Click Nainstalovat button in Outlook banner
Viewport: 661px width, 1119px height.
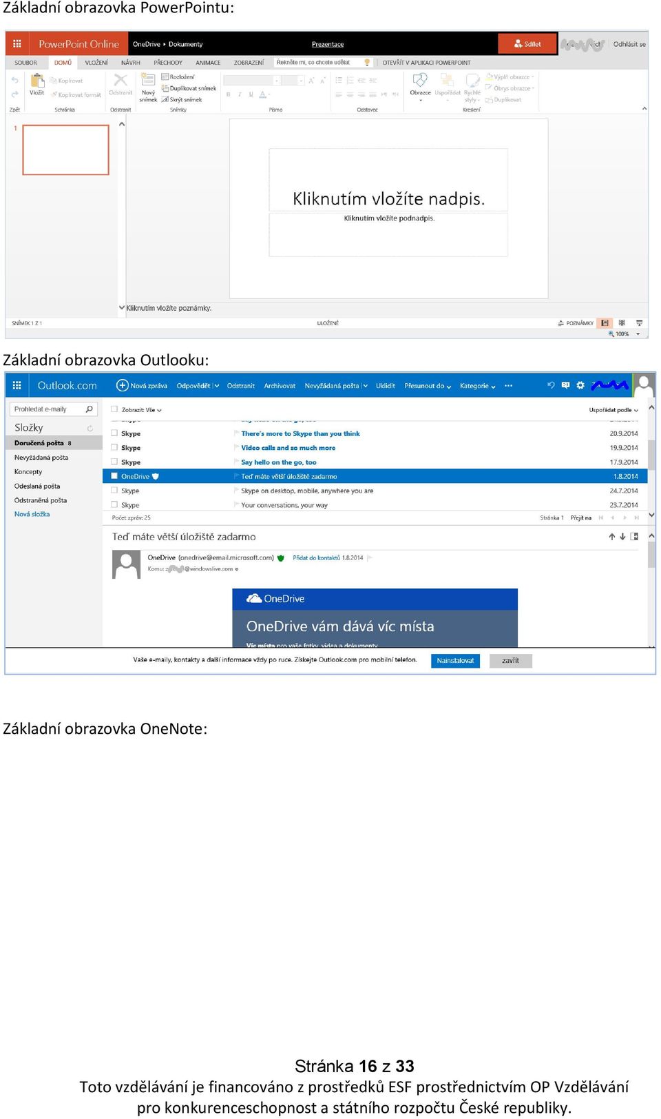point(456,661)
